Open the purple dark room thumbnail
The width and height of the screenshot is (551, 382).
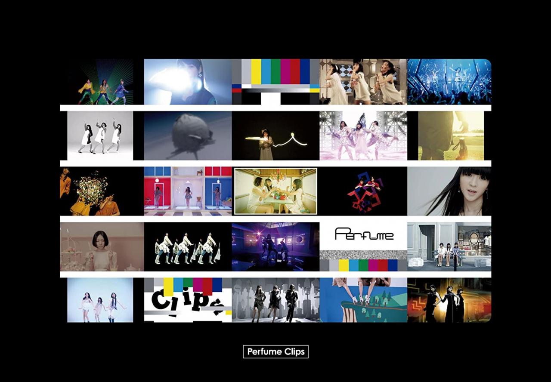pyautogui.click(x=275, y=246)
